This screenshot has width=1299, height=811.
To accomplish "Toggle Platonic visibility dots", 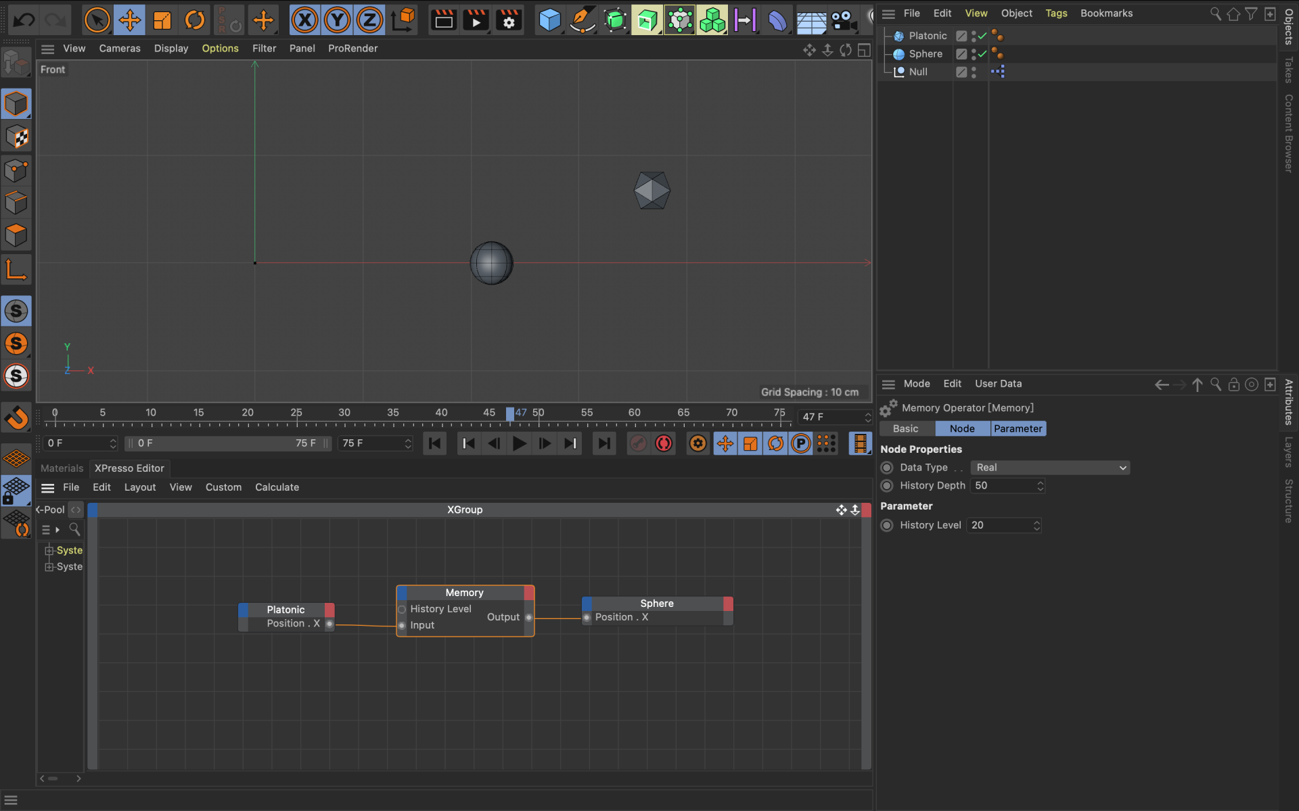I will [974, 36].
